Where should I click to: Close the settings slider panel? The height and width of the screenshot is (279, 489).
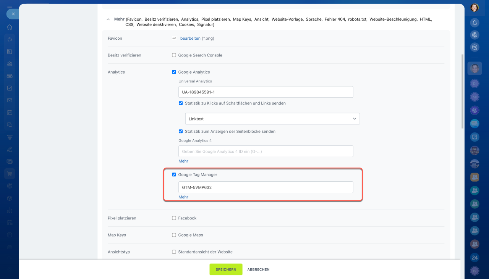13,14
